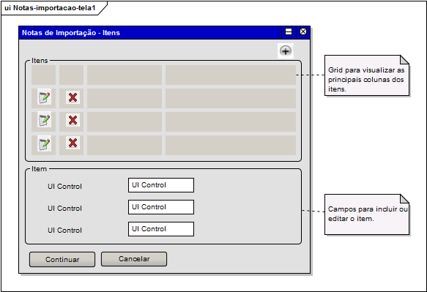Select the 'Campos para incluir' note
Screen dimensions: 427x292
pyautogui.click(x=367, y=214)
